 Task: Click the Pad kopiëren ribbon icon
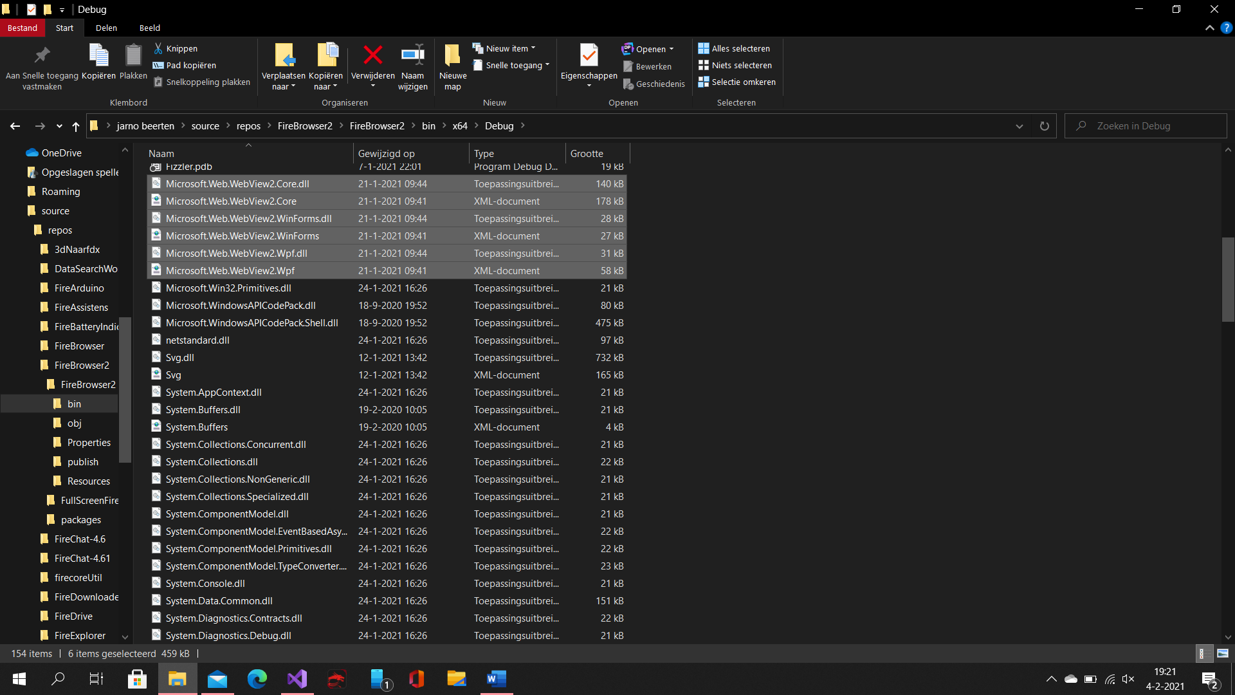[158, 65]
